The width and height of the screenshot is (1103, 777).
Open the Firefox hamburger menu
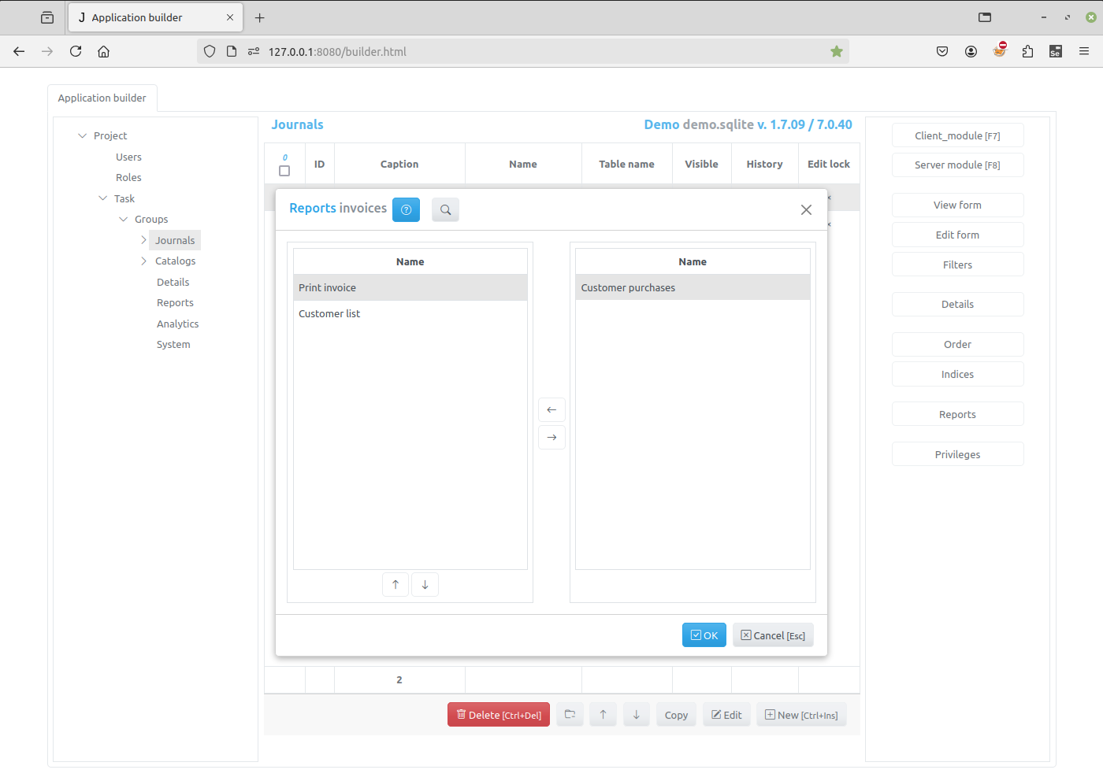(1084, 50)
